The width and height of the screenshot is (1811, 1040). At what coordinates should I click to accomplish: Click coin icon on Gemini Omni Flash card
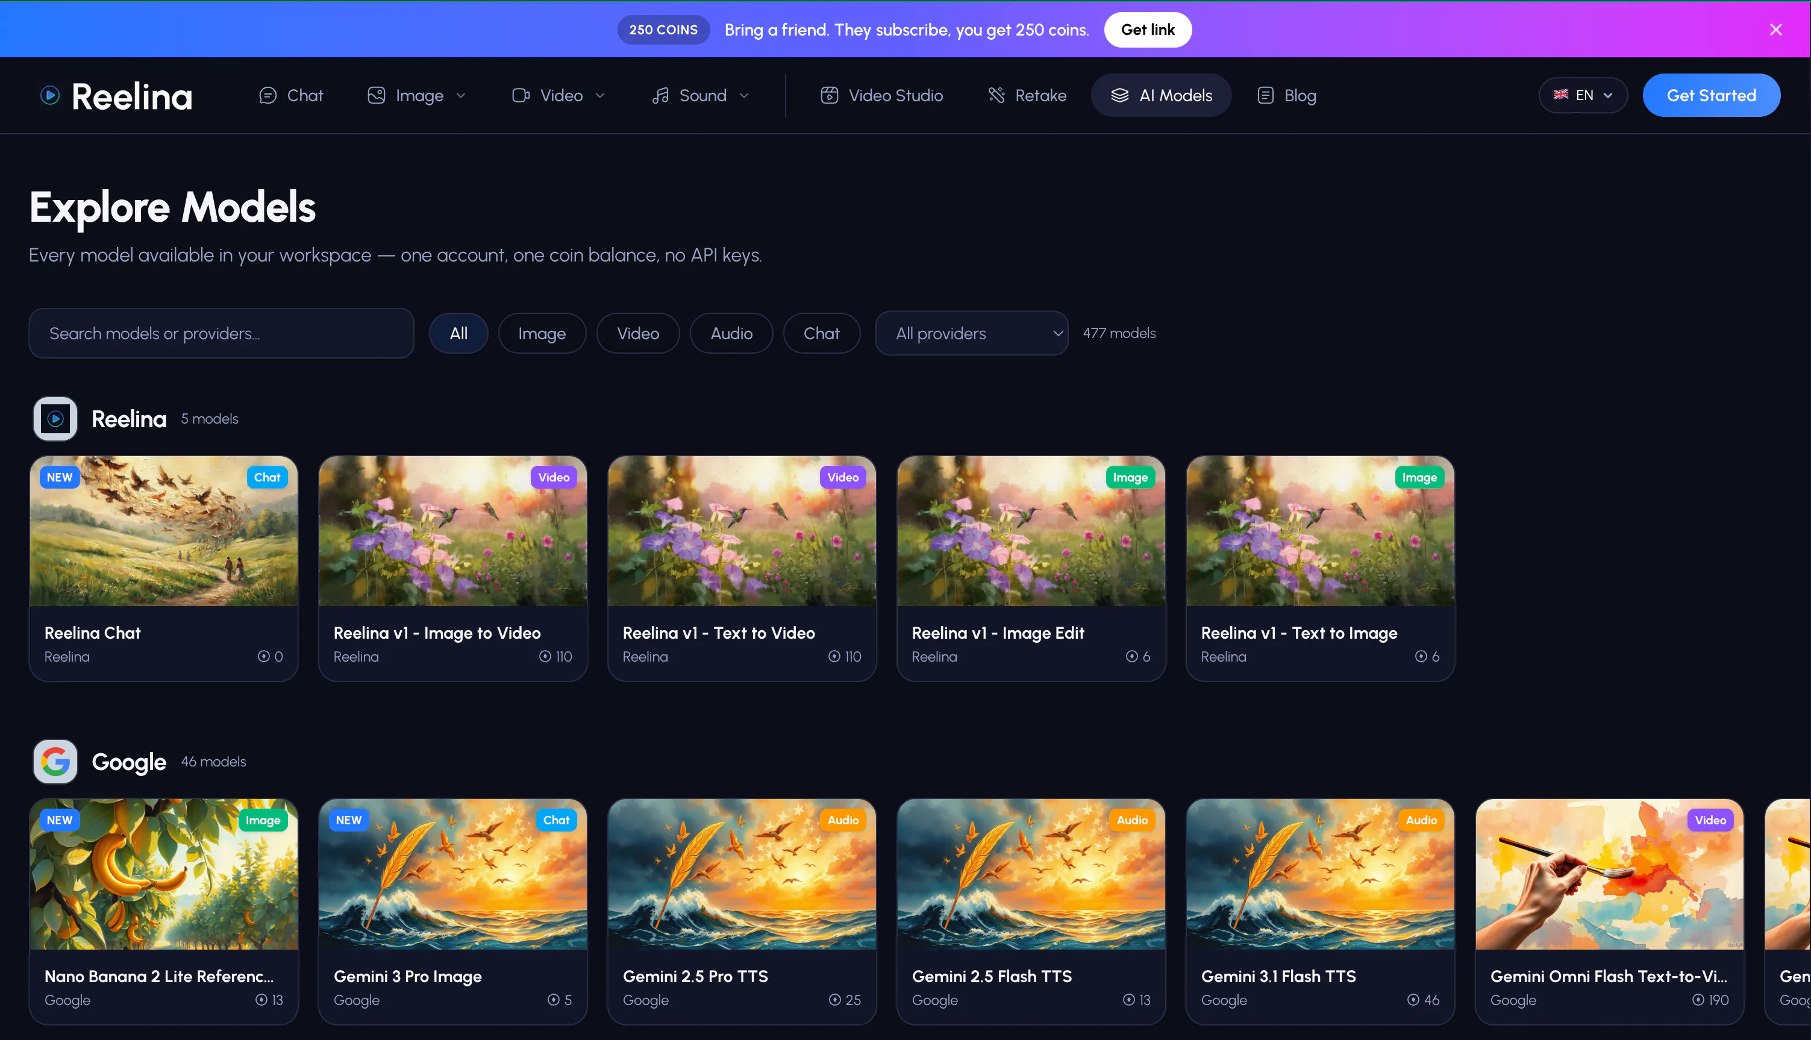(x=1698, y=1000)
